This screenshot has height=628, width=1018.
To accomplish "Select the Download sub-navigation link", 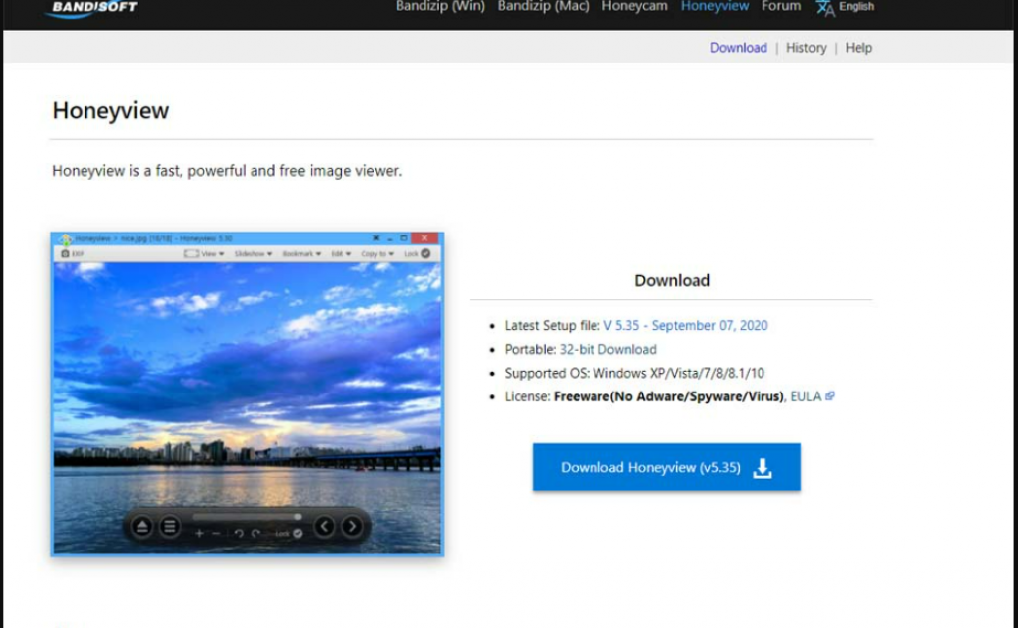I will click(739, 48).
